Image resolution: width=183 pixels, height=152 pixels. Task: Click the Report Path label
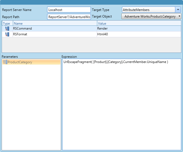11,17
